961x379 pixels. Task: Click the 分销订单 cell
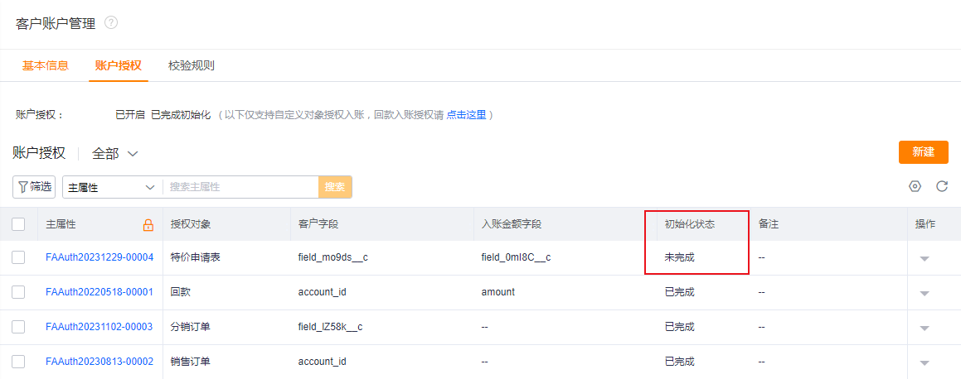tap(191, 327)
